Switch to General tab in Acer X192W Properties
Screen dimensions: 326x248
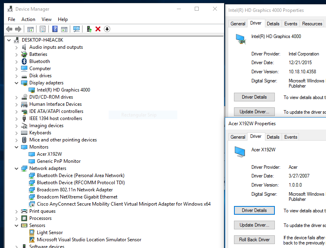click(238, 137)
